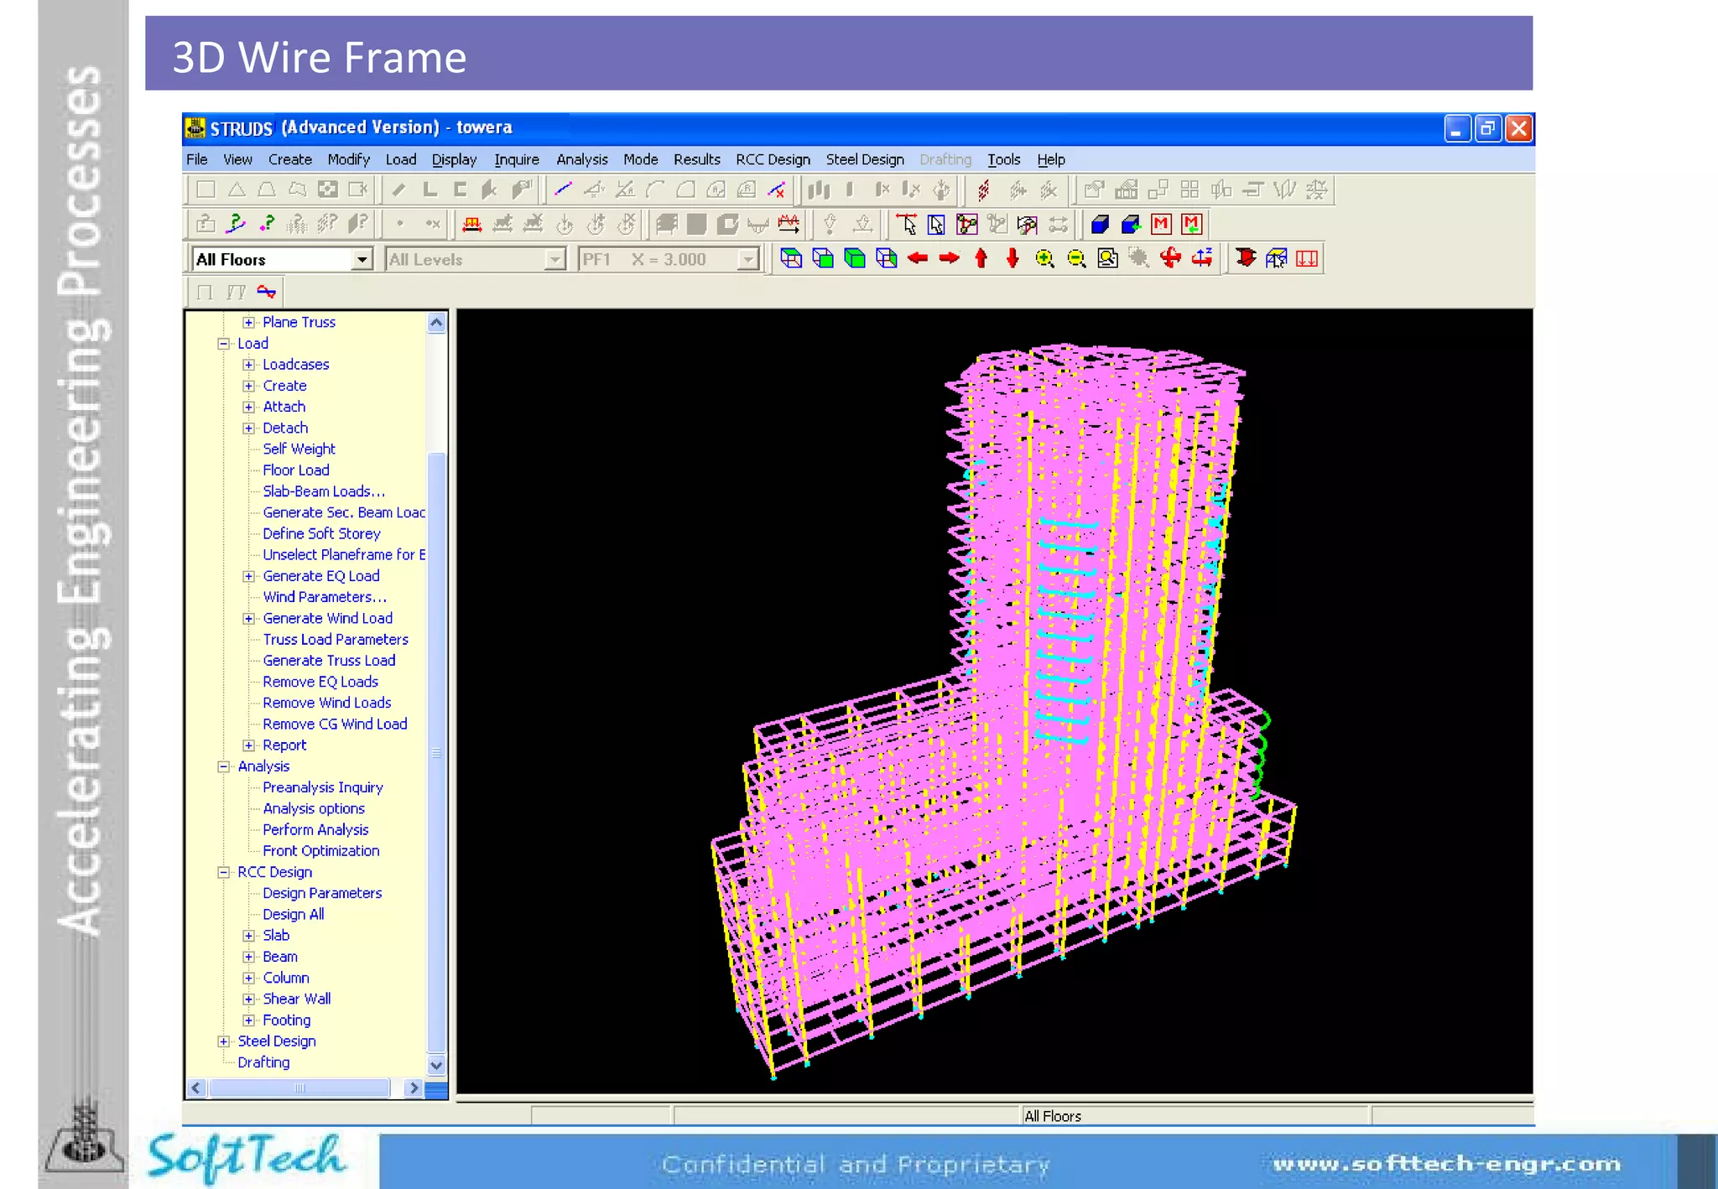This screenshot has width=1718, height=1189.
Task: Click the red M icon
Action: (x=1161, y=224)
